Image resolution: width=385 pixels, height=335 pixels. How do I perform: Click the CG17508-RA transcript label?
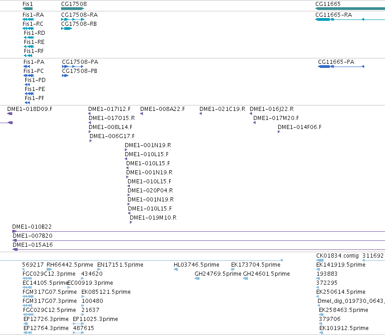(79, 15)
